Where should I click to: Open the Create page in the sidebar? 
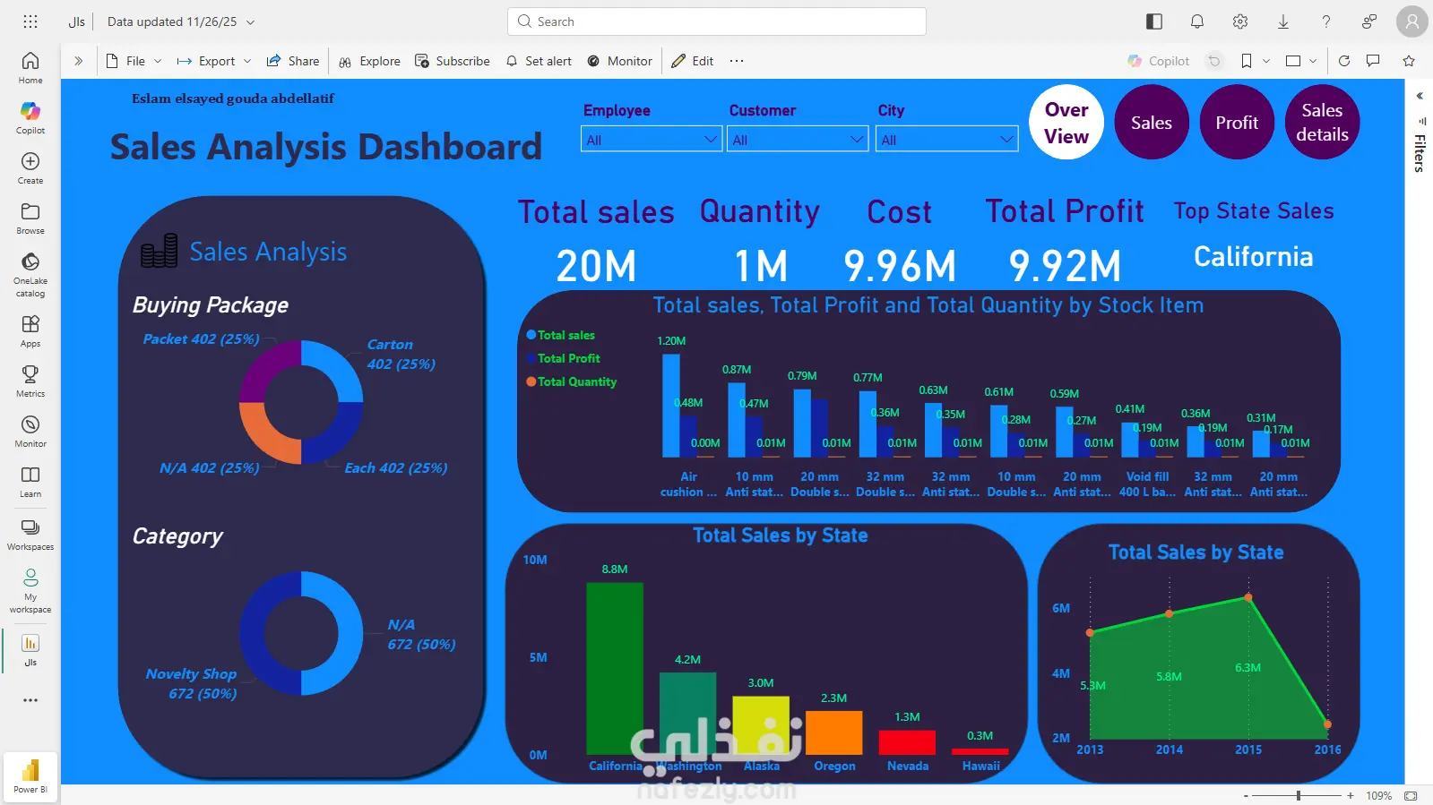tap(30, 167)
